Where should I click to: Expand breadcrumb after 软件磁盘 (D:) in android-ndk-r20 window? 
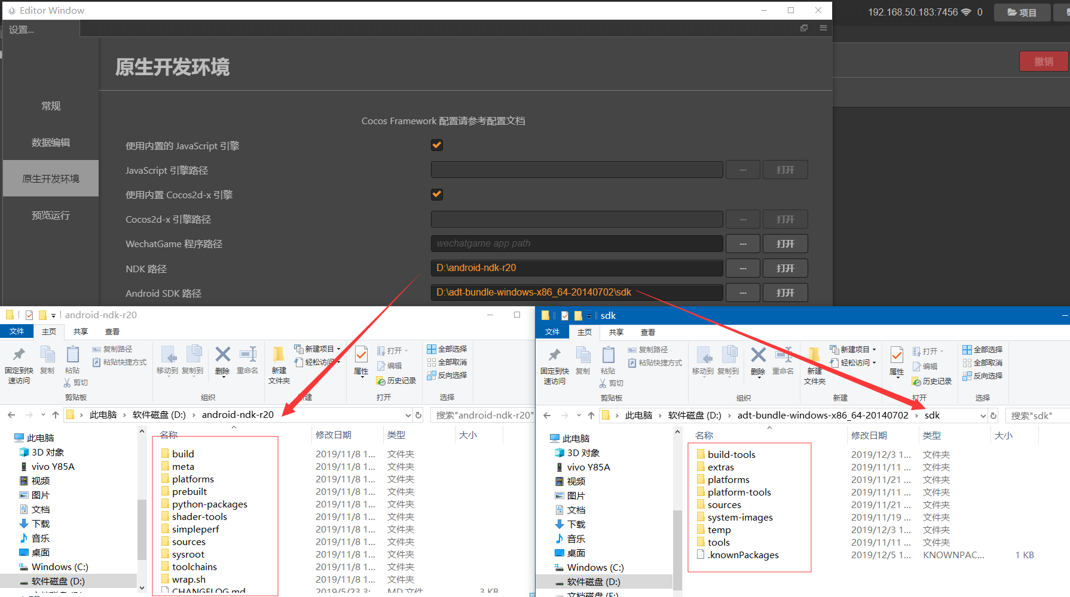[194, 415]
